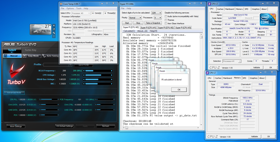Click the Intel Core i5 logo in CPU-Z
The height and width of the screenshot is (142, 280).
coord(267,20)
